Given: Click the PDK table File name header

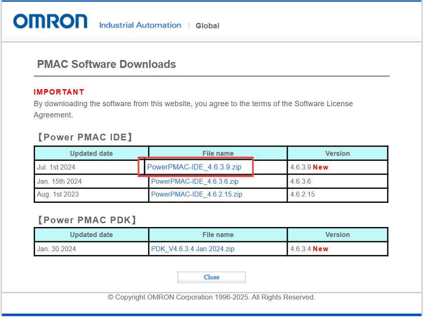Looking at the screenshot, I should click(218, 235).
